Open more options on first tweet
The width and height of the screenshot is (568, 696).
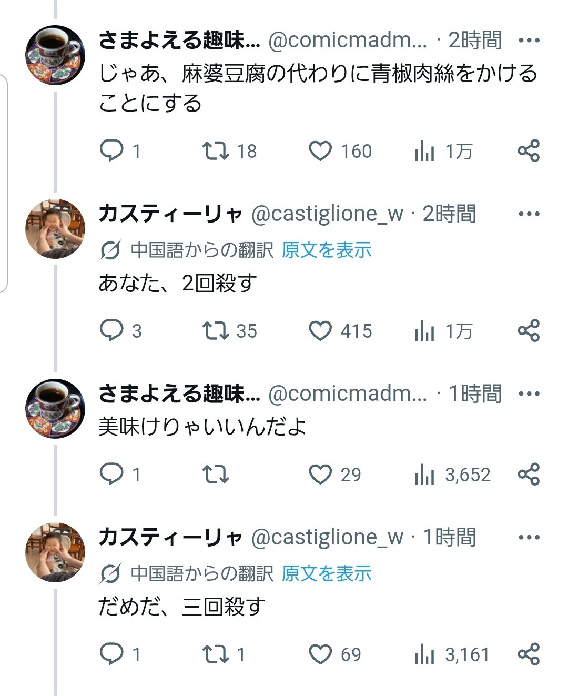(529, 40)
